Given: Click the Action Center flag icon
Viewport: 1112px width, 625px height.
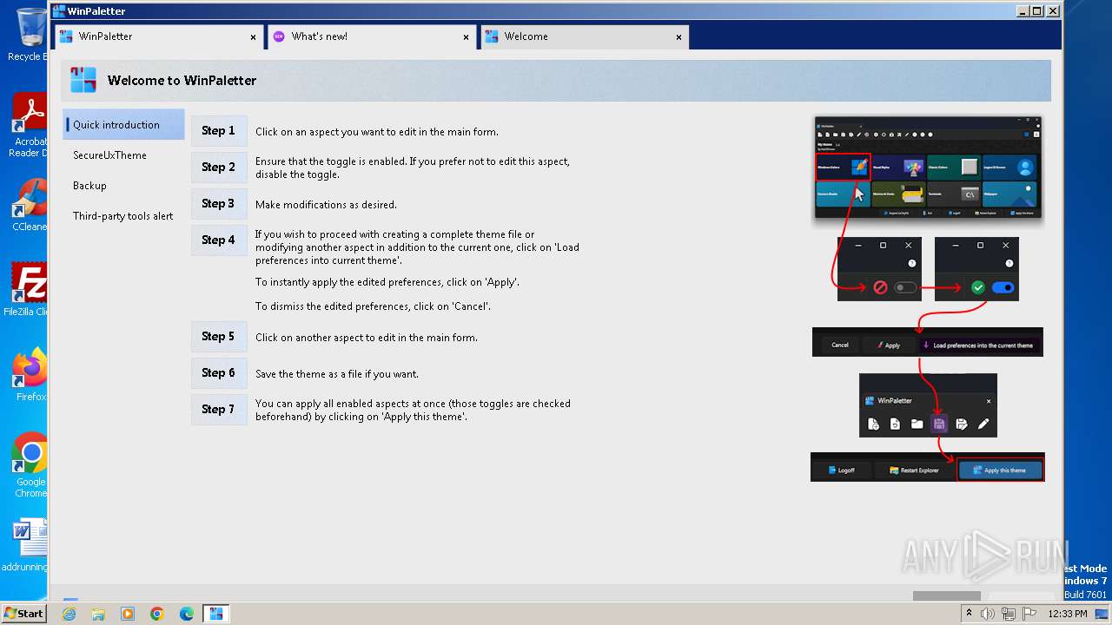Looking at the screenshot, I should point(1029,614).
